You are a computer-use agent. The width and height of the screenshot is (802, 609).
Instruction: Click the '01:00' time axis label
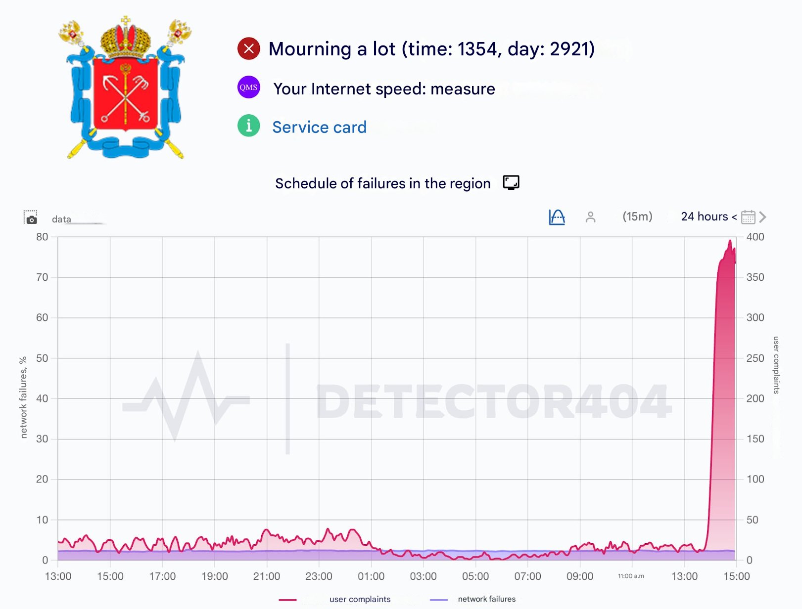[x=371, y=576]
